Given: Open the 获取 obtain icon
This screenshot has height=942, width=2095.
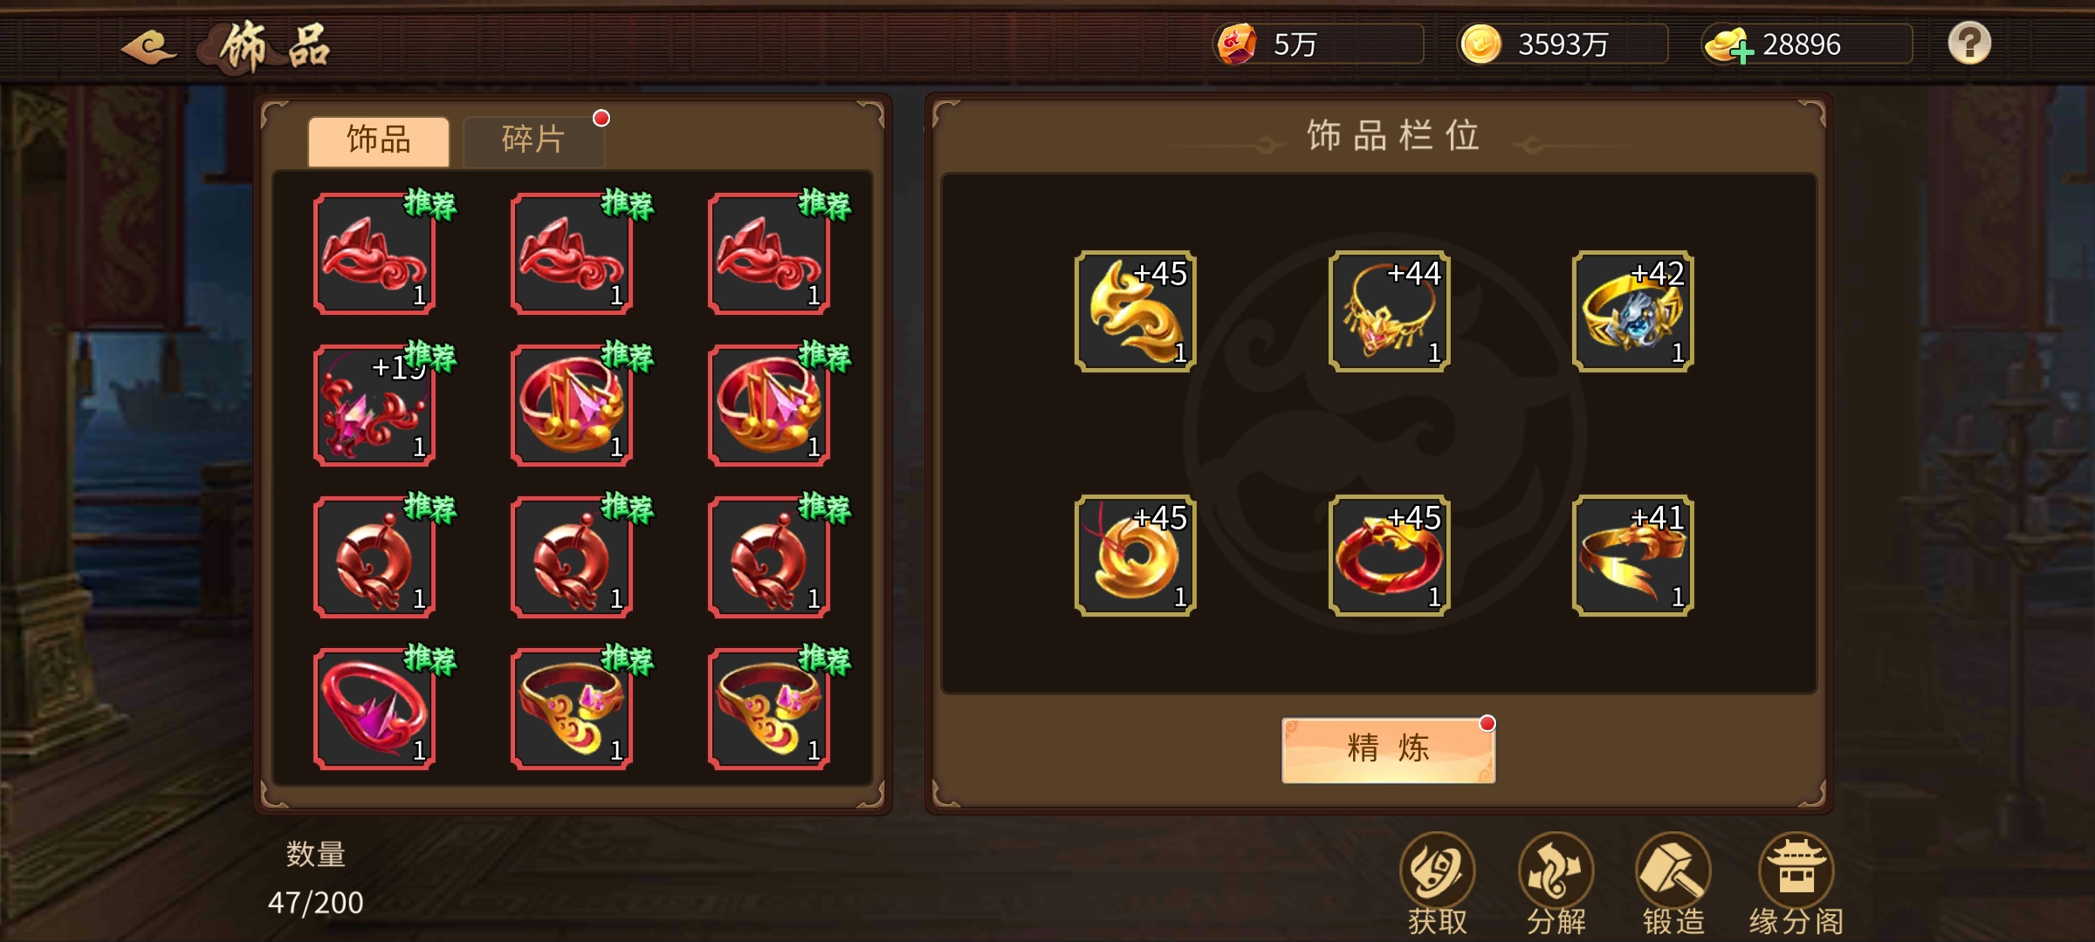Looking at the screenshot, I should (1437, 884).
